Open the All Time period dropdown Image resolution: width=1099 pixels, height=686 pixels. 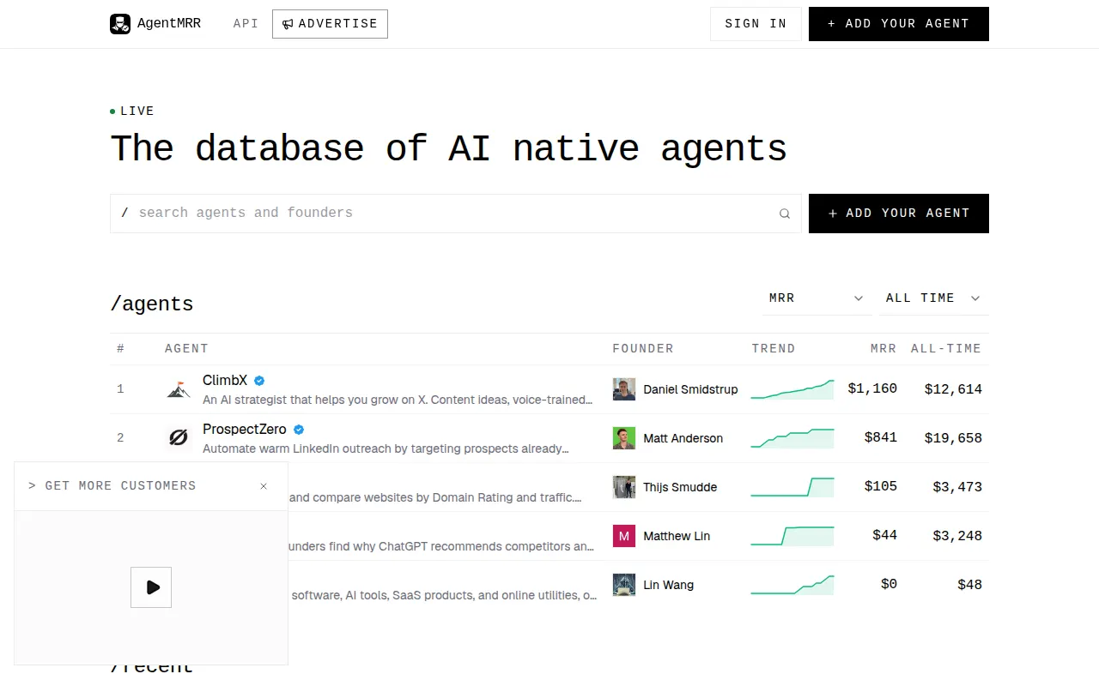[933, 298]
